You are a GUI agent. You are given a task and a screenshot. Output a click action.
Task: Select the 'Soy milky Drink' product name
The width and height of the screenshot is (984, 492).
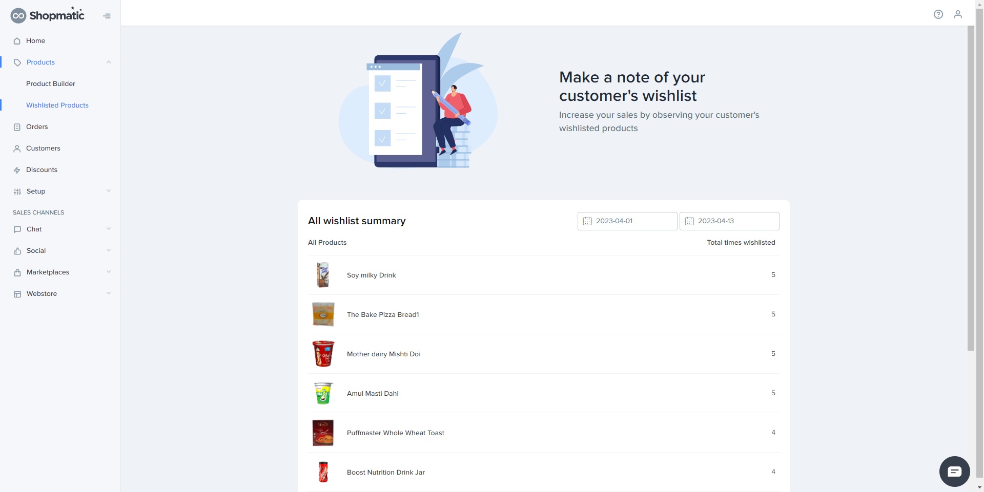click(x=372, y=275)
